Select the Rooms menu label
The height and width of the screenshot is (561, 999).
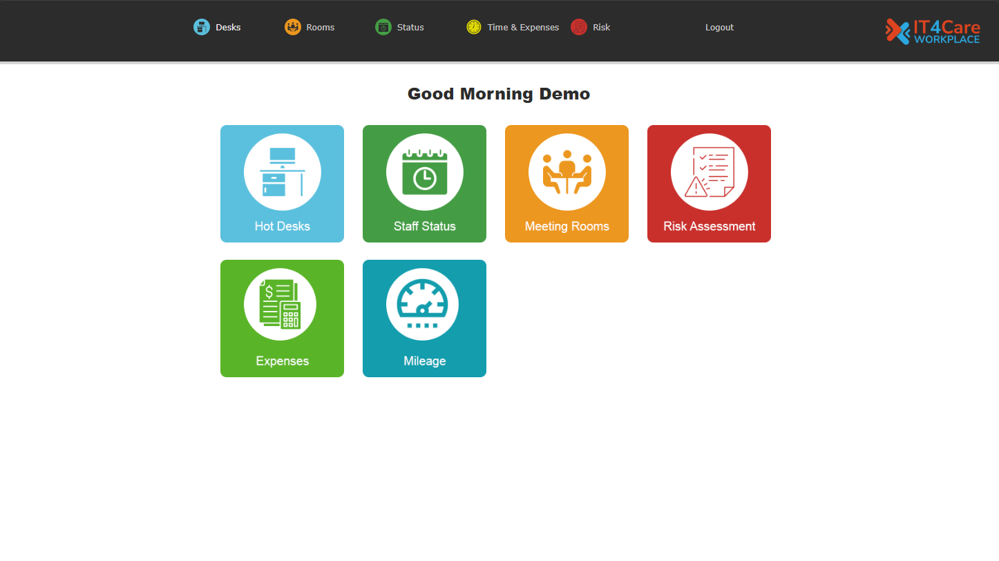[x=321, y=28]
